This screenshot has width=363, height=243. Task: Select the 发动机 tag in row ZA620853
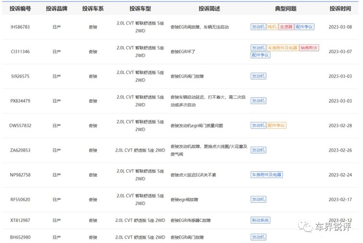(x=258, y=150)
